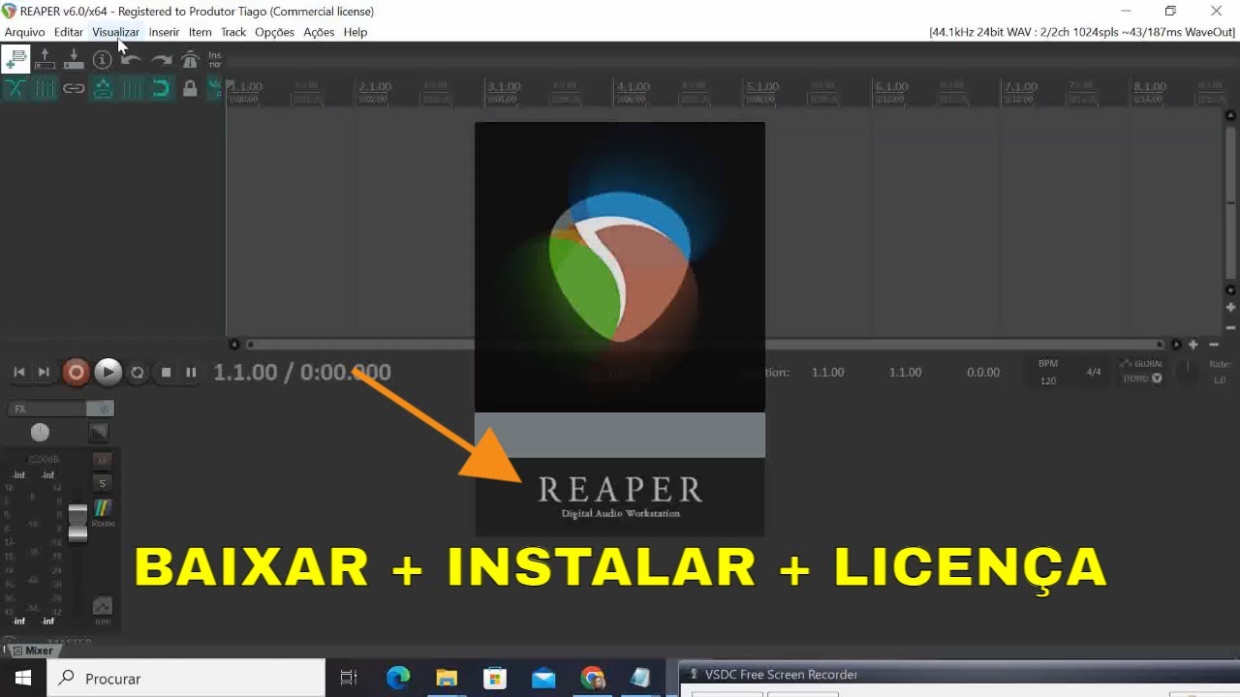The image size is (1240, 697).
Task: Click timeline ruler at measure 3.1.00
Action: [x=505, y=88]
